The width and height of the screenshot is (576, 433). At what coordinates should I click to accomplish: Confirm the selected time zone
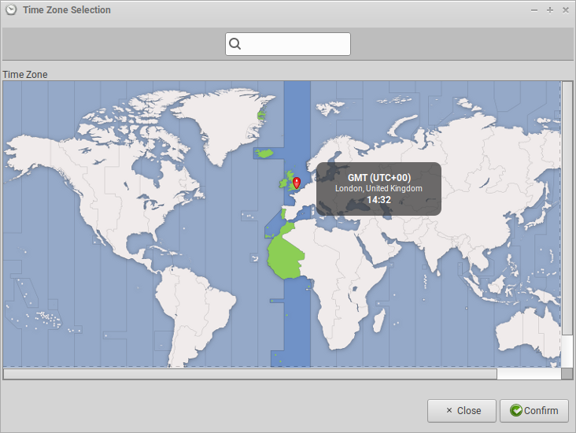(534, 411)
